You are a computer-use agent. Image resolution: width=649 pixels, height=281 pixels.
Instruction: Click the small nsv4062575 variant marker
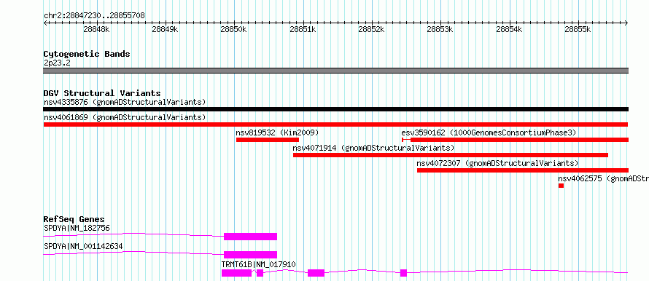tap(561, 186)
